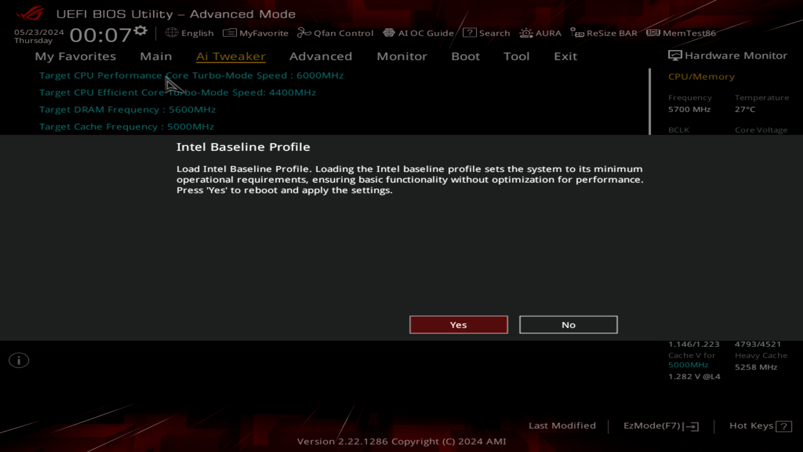This screenshot has height=452, width=803.
Task: Click the info icon at bottom left
Action: tap(18, 360)
